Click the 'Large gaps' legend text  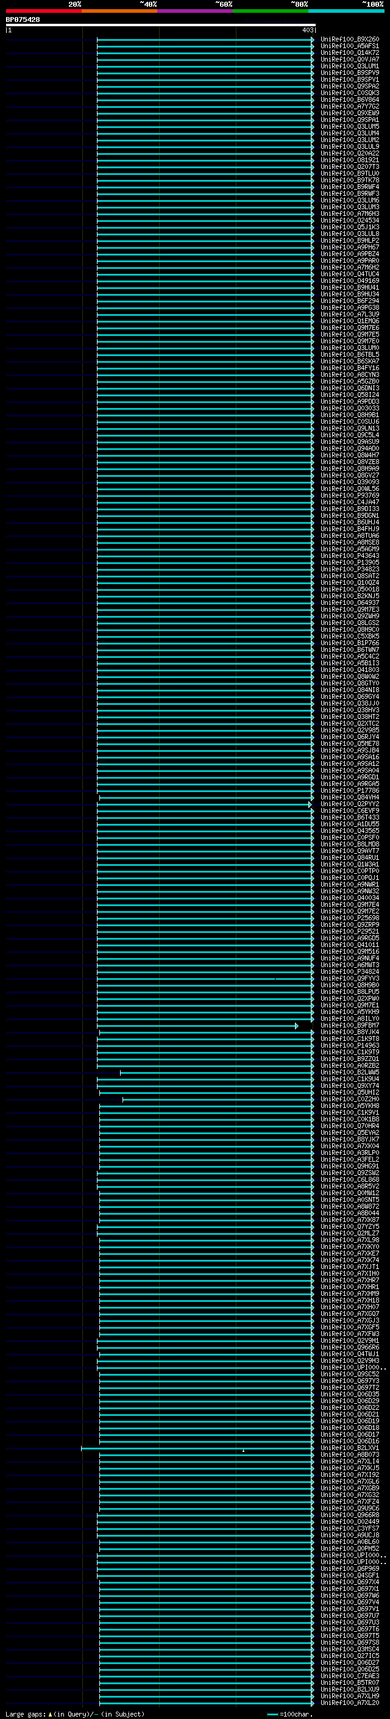[26, 1714]
